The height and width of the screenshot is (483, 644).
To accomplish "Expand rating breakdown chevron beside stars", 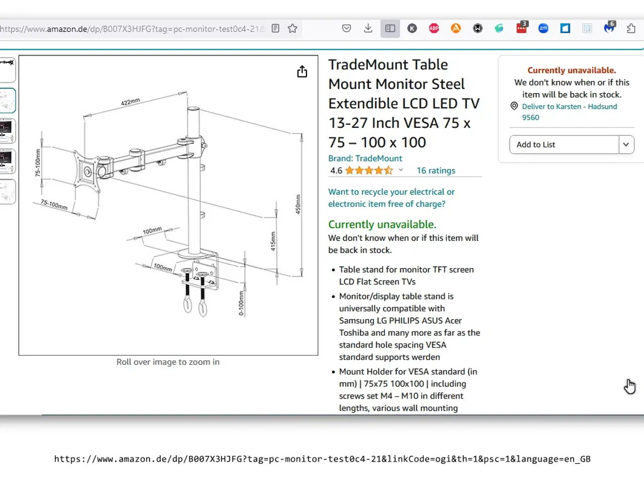I will pyautogui.click(x=401, y=170).
